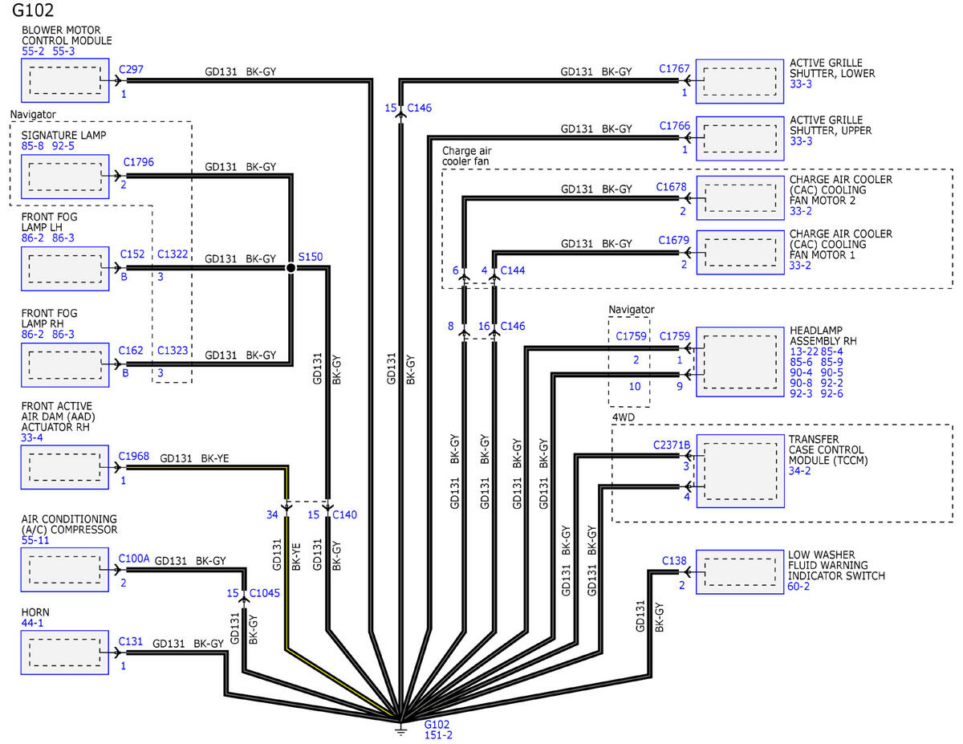
Task: Open connector C1968 at the air dam actuator
Action: click(x=134, y=457)
